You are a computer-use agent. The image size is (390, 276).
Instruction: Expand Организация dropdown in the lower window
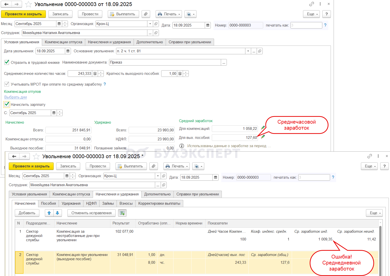click(158, 176)
